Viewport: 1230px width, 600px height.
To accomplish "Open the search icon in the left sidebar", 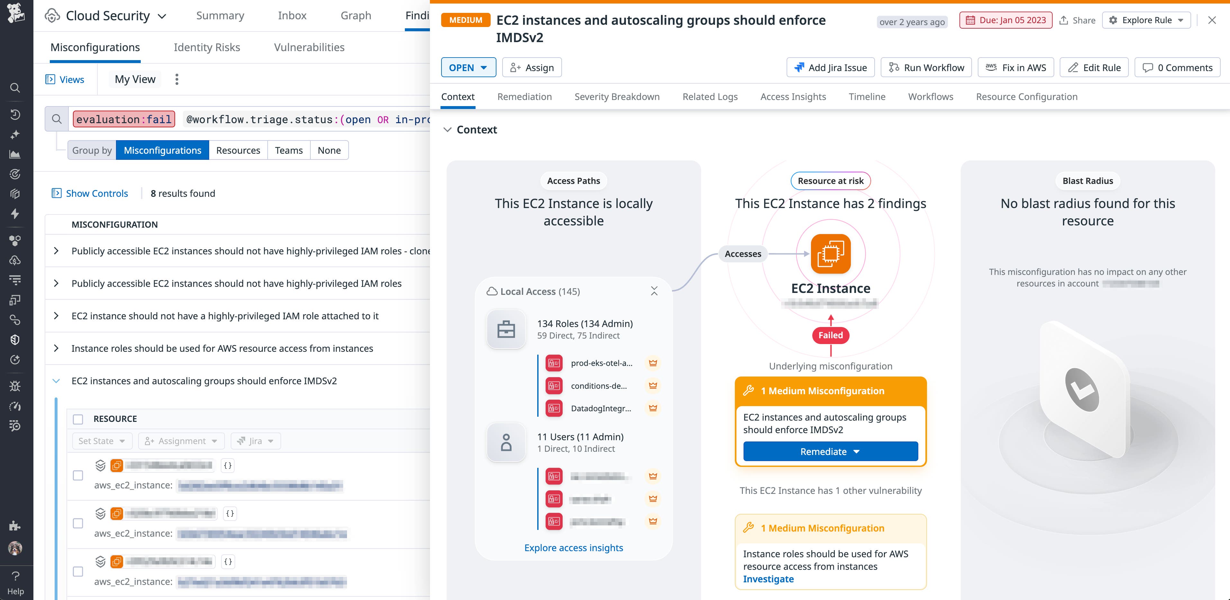I will click(x=15, y=88).
